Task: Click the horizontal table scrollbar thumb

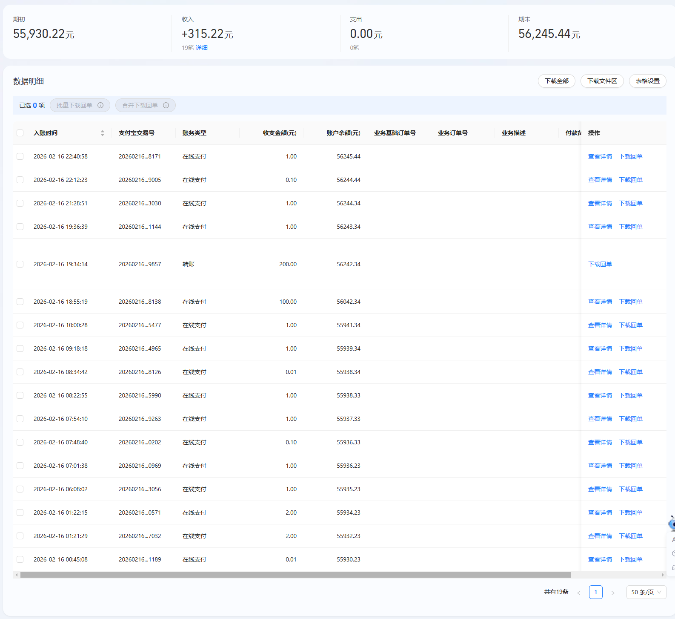Action: (295, 575)
